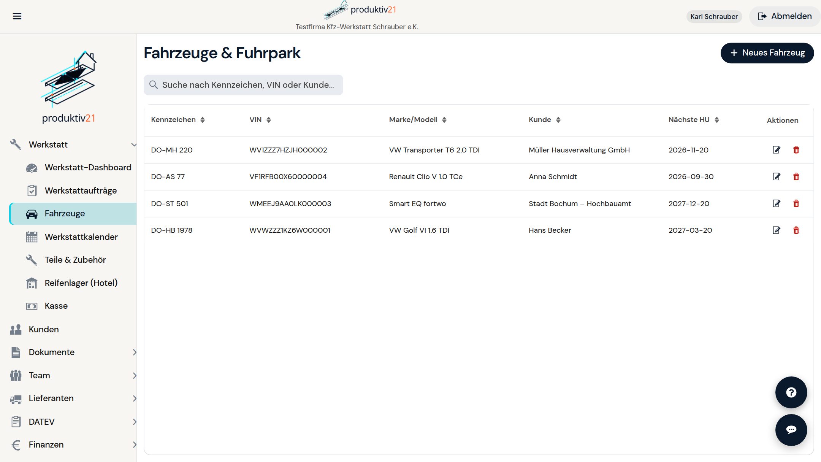The width and height of the screenshot is (821, 462).
Task: Click customer Hans Becker
Action: point(550,230)
